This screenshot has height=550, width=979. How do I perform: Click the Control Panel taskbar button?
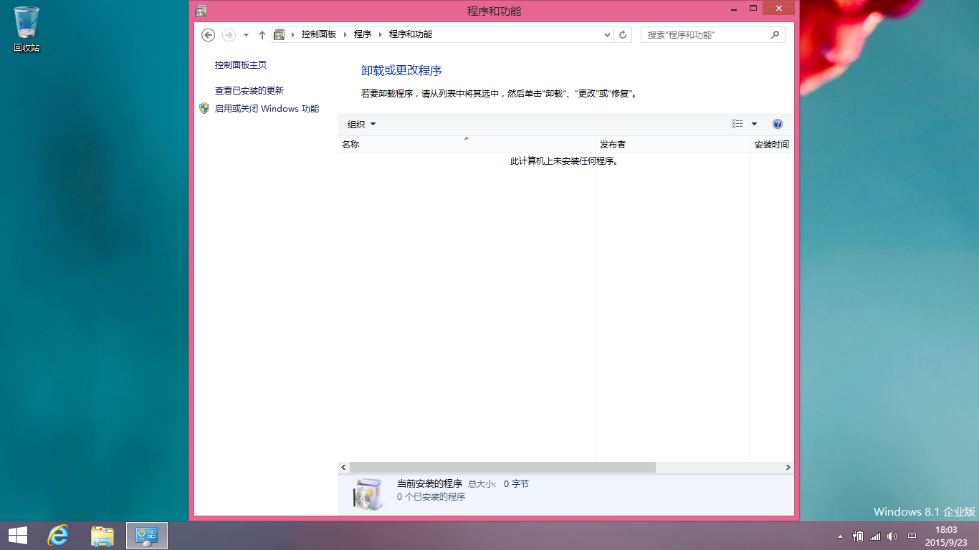click(x=147, y=536)
